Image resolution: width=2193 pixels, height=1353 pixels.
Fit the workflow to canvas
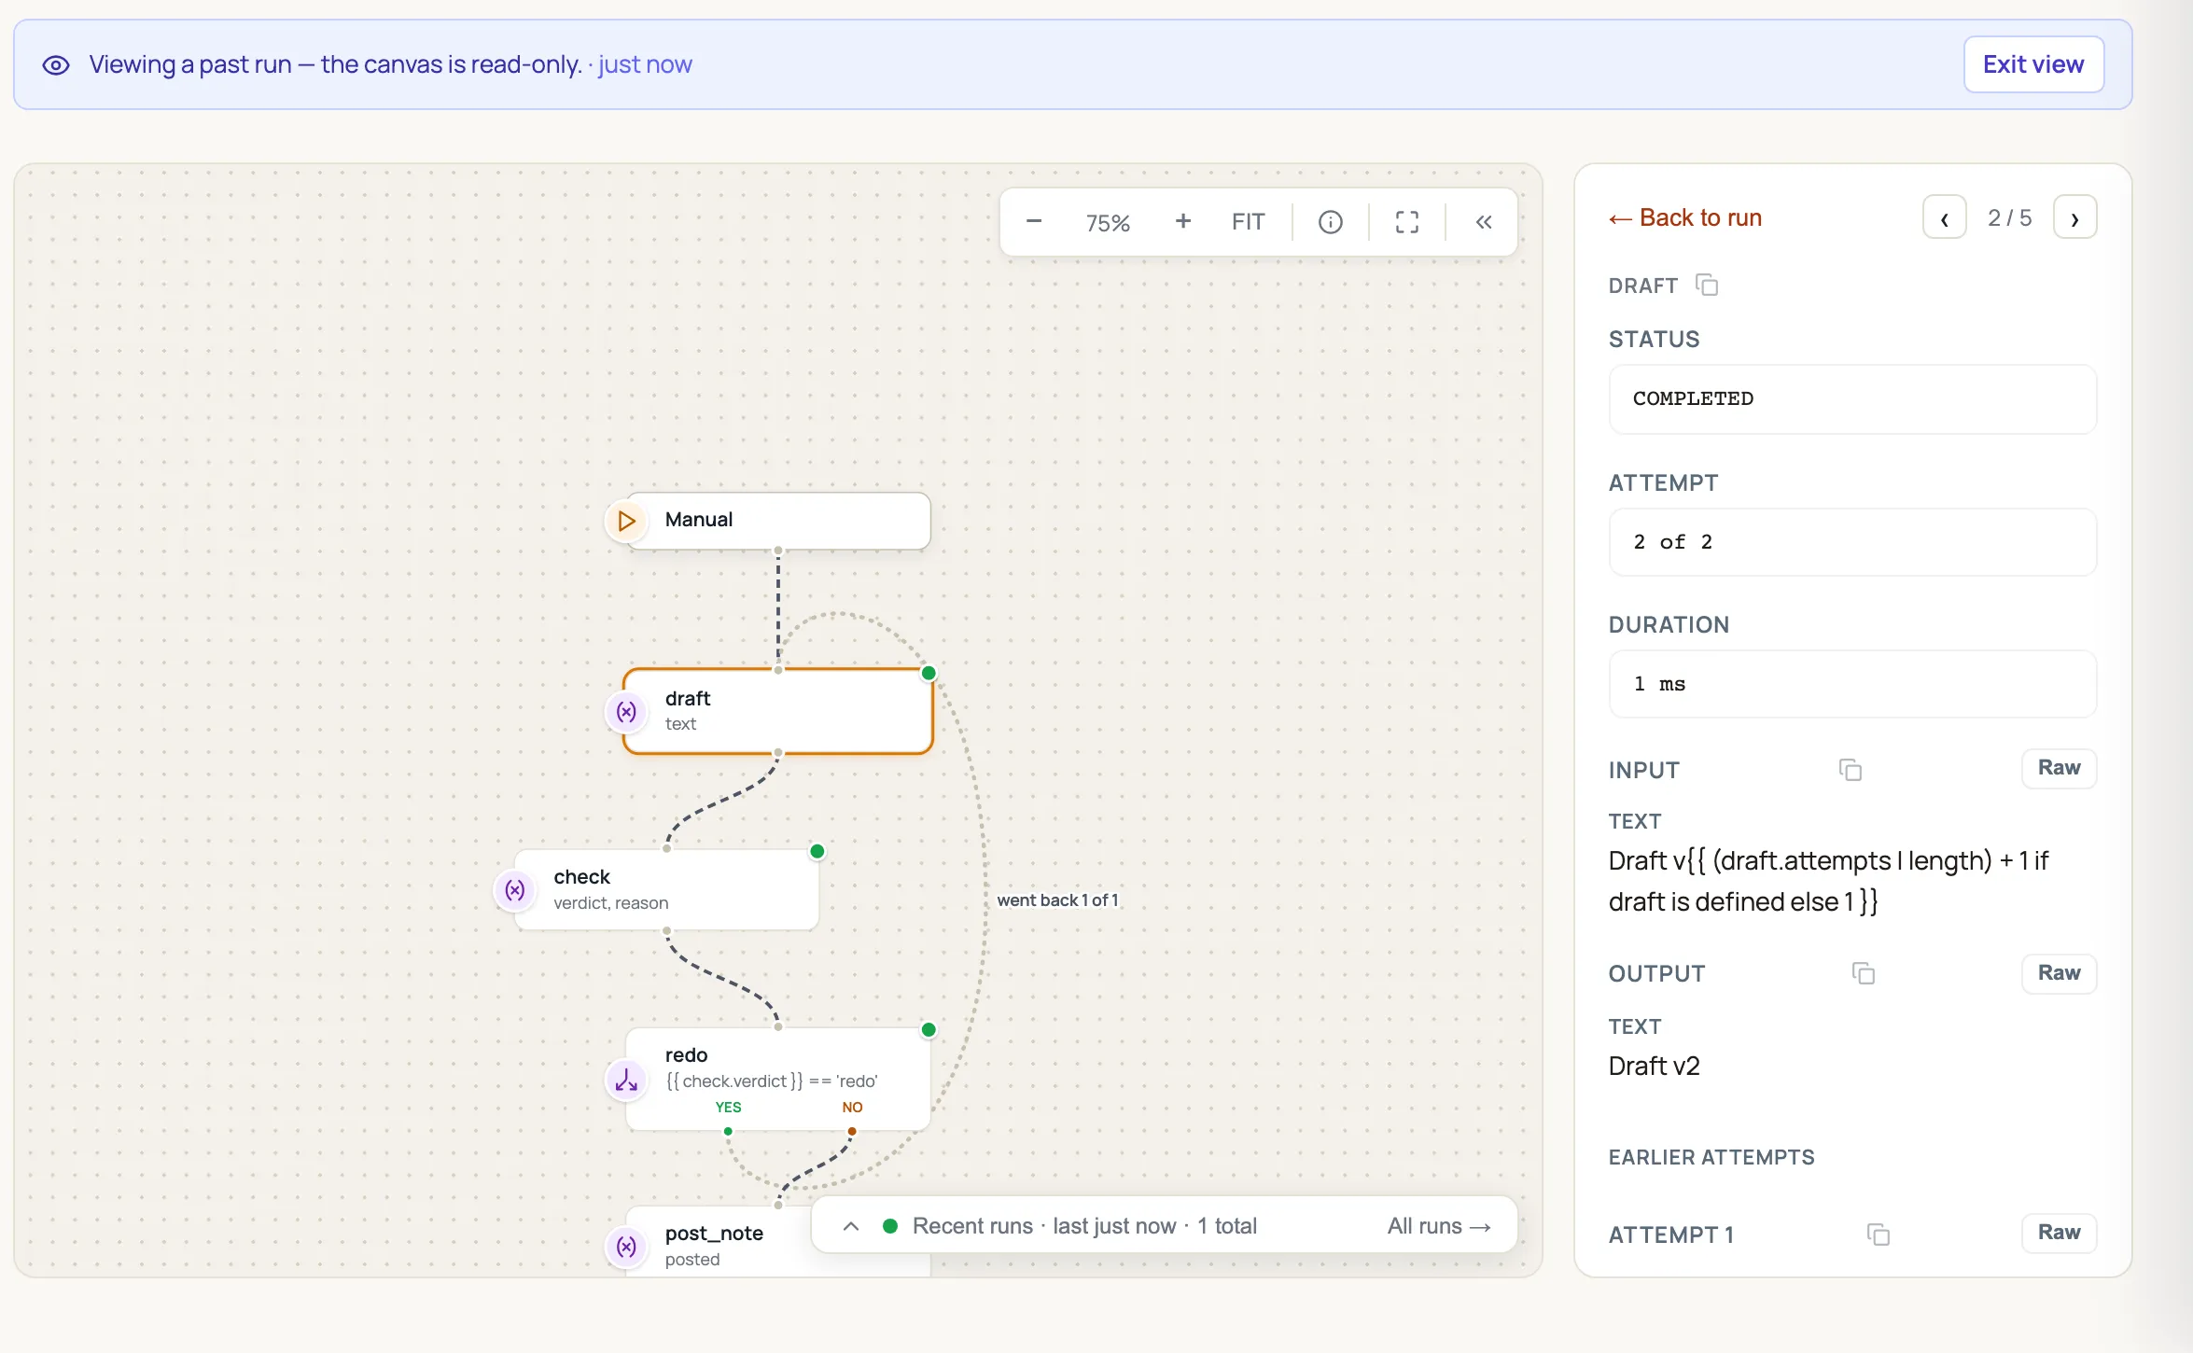click(x=1248, y=222)
